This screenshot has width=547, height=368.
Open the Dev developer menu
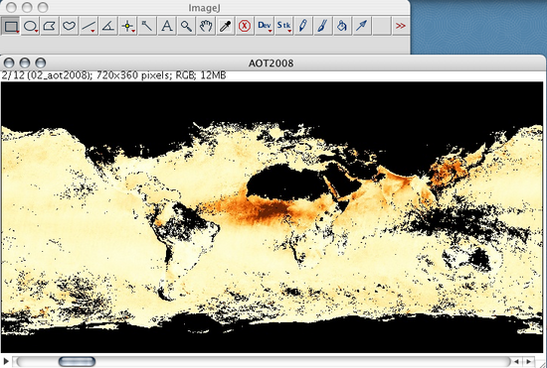(x=265, y=26)
